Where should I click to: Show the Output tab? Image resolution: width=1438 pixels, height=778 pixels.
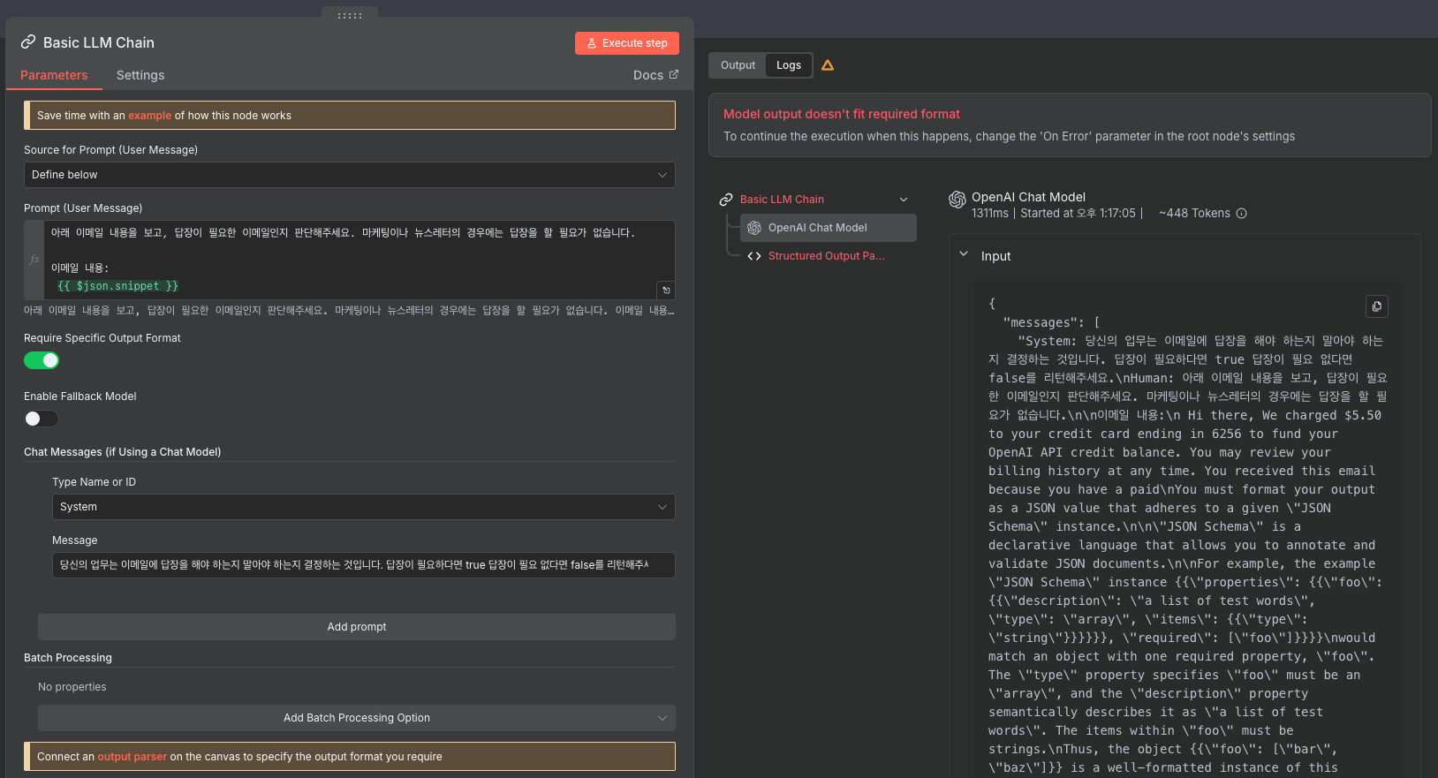pyautogui.click(x=738, y=65)
